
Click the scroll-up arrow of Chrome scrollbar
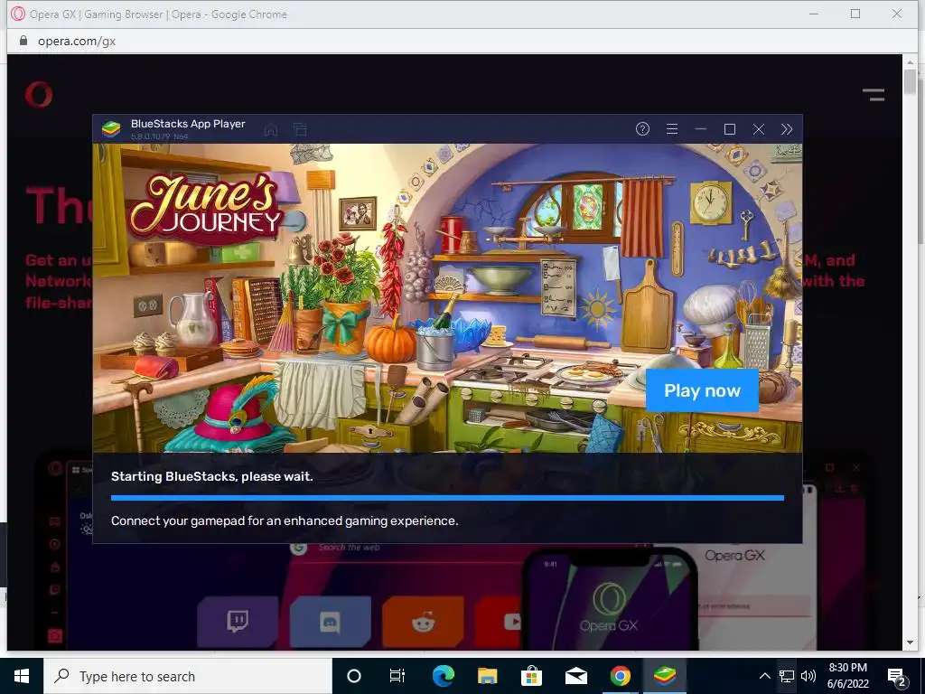pos(910,61)
